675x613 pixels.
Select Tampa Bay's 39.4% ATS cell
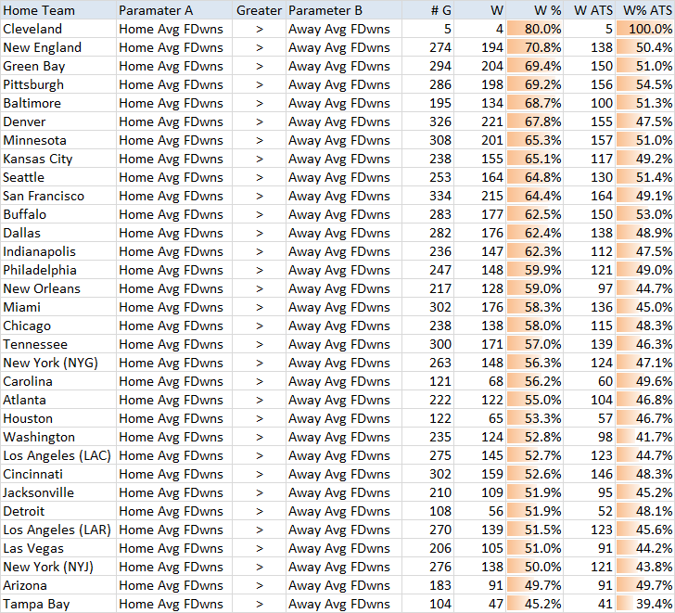tap(645, 603)
